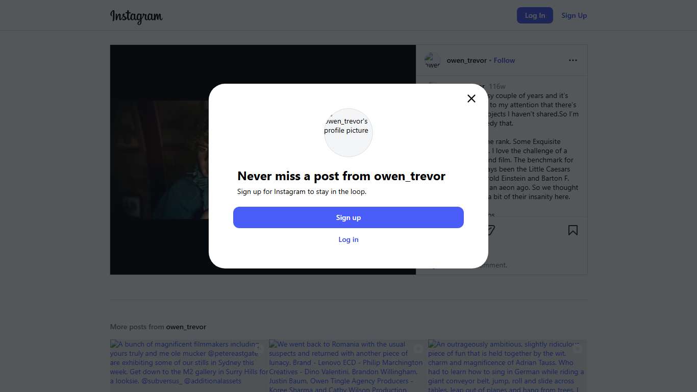Save post with the bookmark icon
697x392 pixels.
(x=572, y=230)
